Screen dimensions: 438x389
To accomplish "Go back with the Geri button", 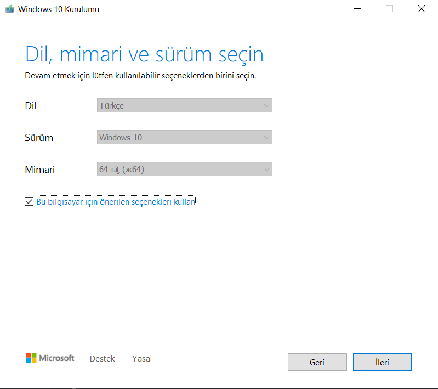I will pos(317,362).
